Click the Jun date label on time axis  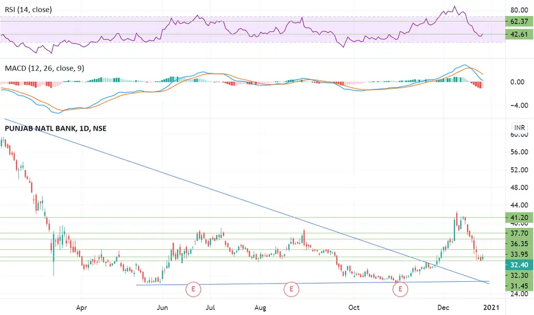click(x=162, y=308)
